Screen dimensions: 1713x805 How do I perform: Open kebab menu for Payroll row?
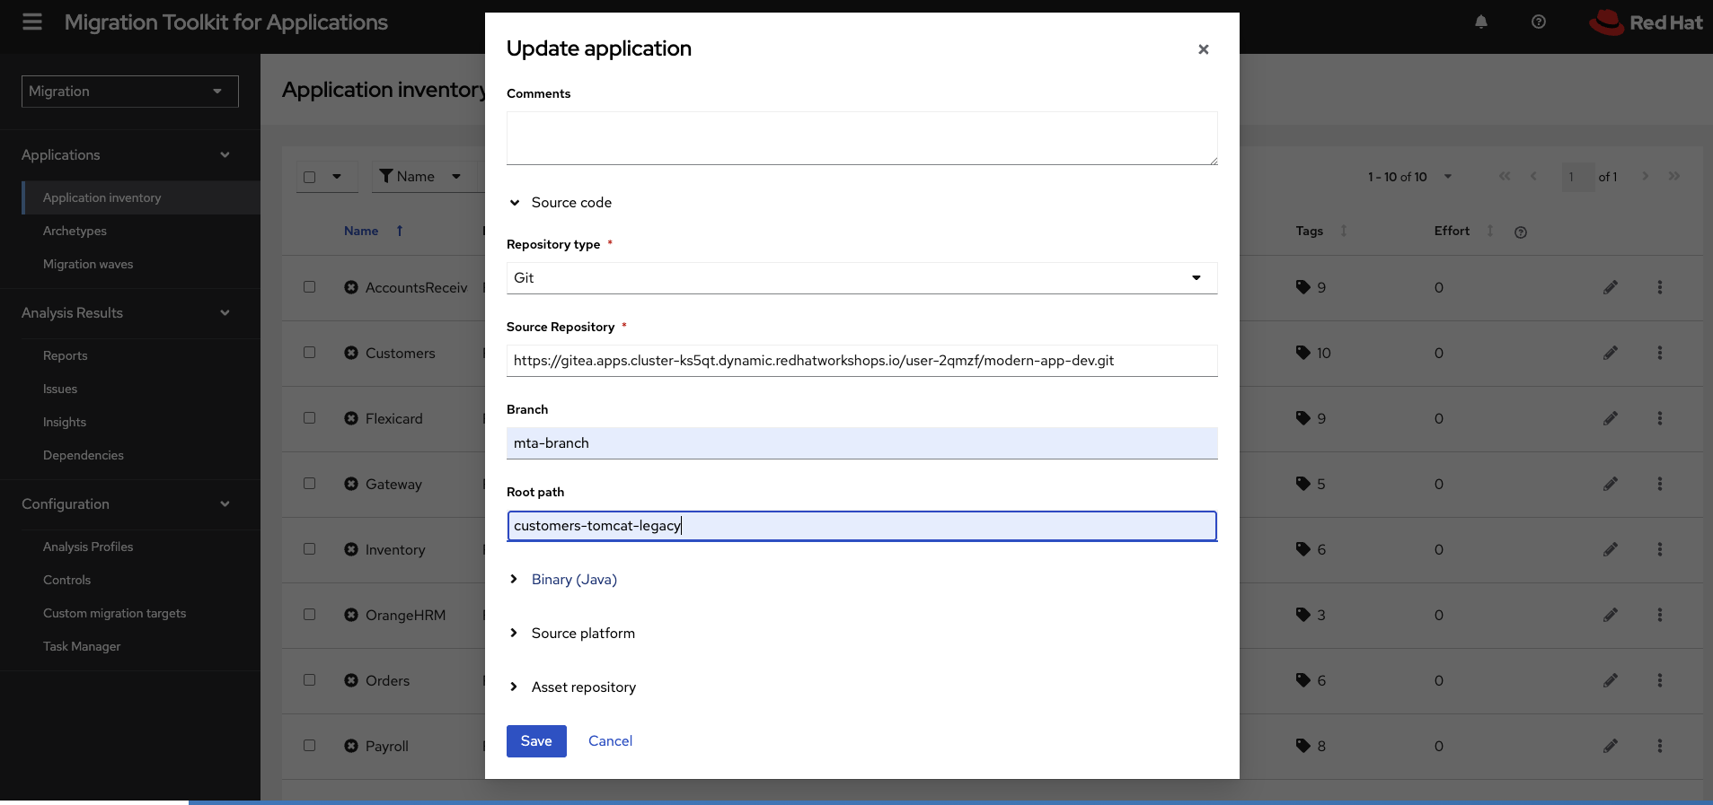[x=1660, y=746]
